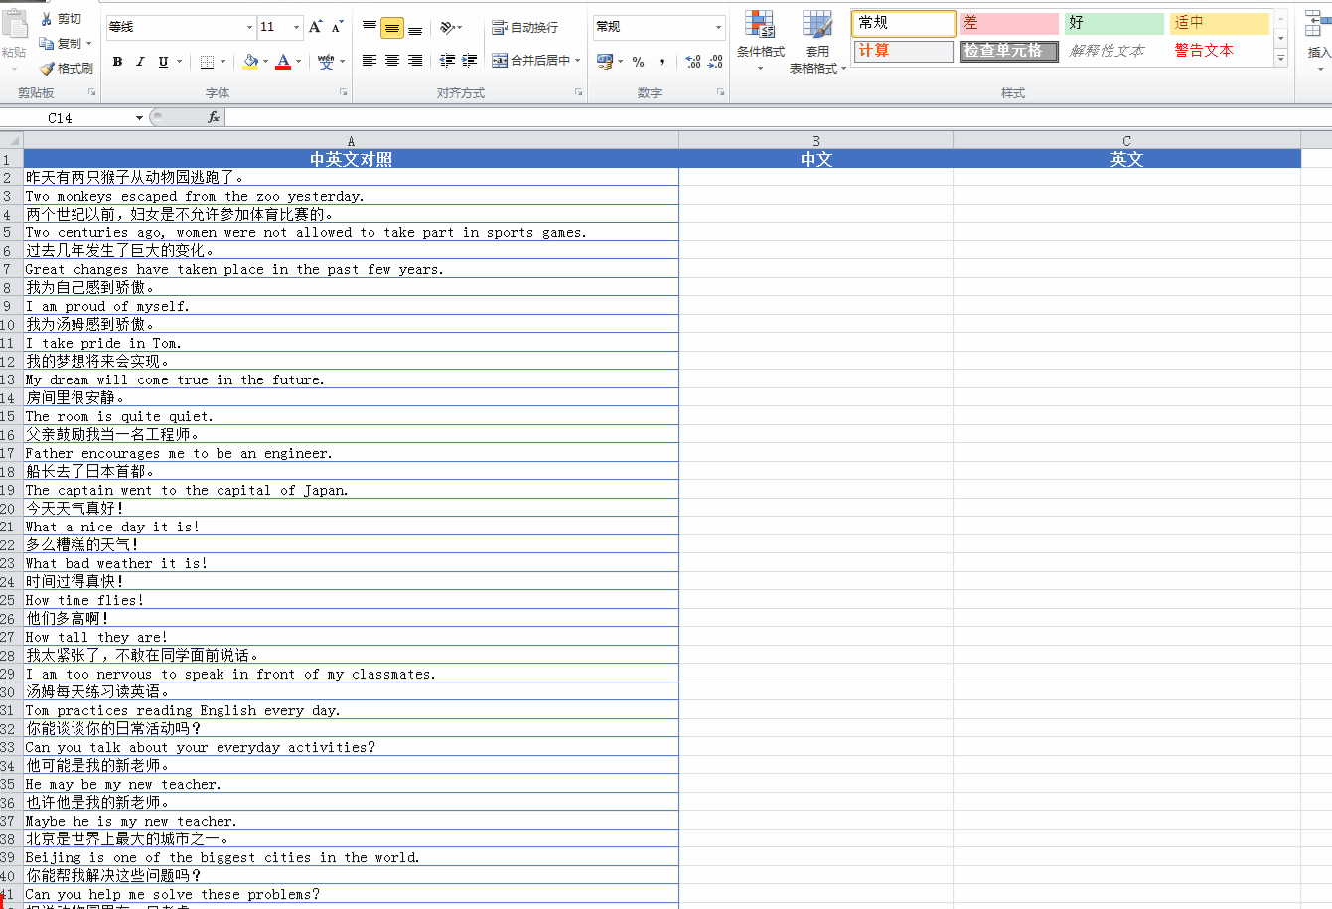Apply the 检查单元格 cell style

coord(1009,51)
